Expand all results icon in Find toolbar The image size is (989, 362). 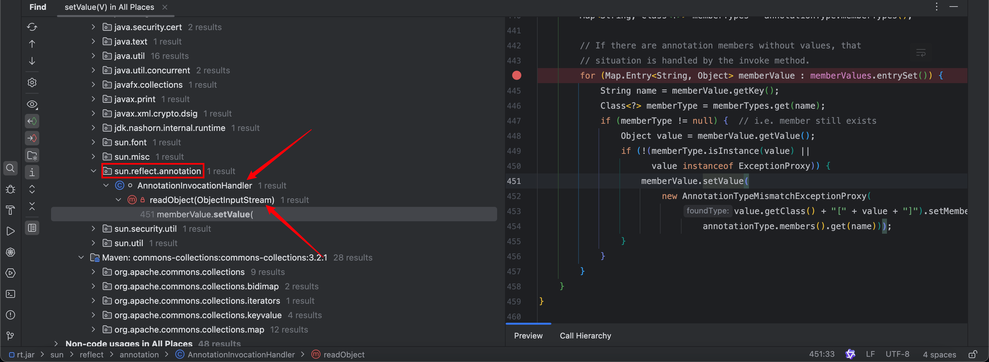tap(32, 189)
